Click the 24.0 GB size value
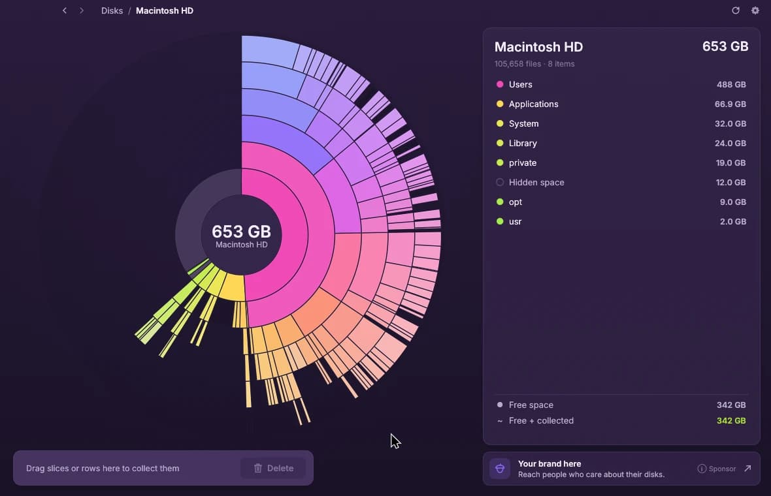 click(730, 144)
